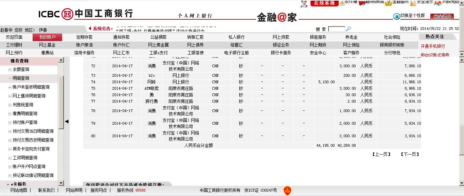
Task: Click the sidebar scrollbar down arrow
Action: [x=61, y=183]
